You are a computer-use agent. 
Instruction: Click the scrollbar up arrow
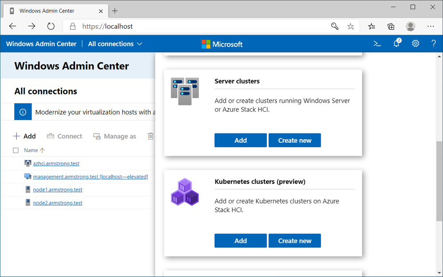click(x=439, y=56)
